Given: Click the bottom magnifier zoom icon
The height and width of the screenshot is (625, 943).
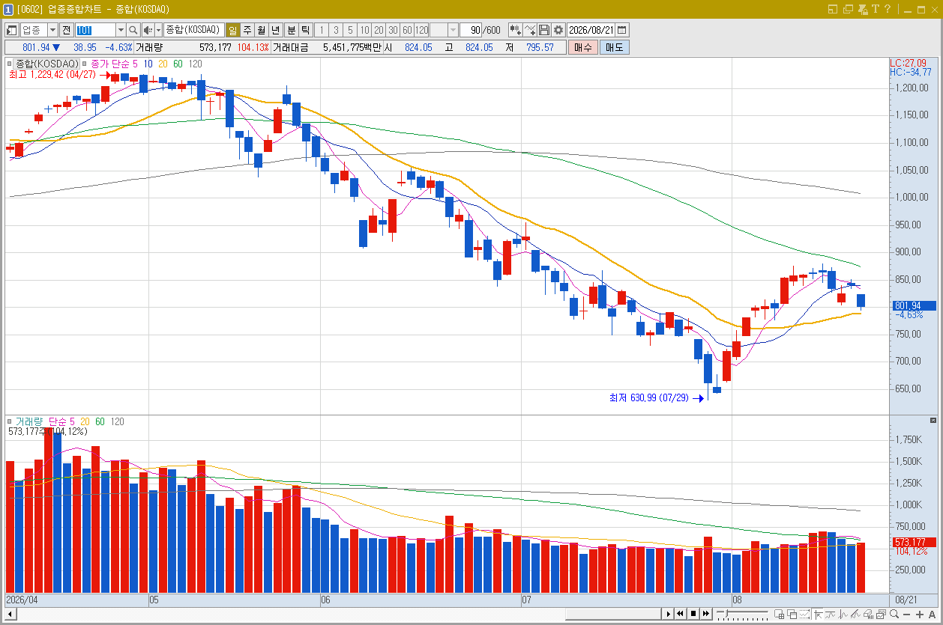Looking at the screenshot, I should (x=894, y=614).
